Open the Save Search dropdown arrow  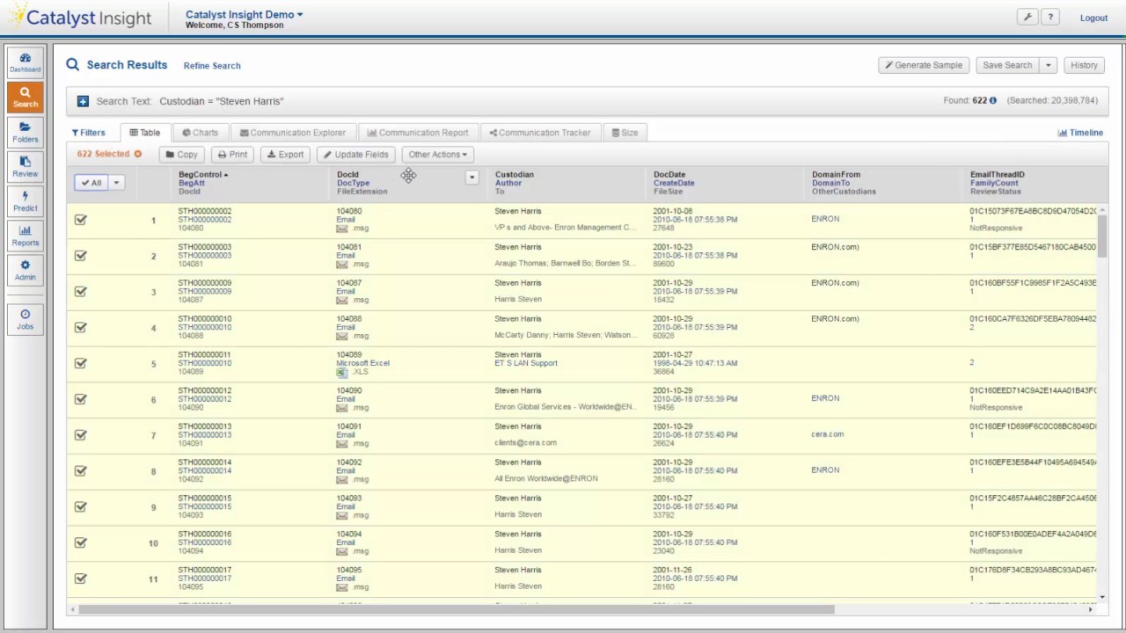(x=1048, y=65)
